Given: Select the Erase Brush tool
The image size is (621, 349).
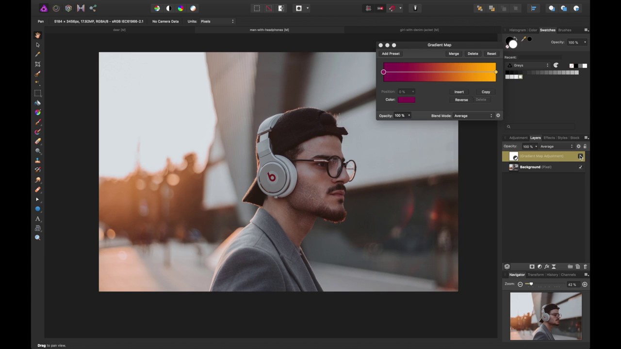Looking at the screenshot, I should click(x=37, y=141).
